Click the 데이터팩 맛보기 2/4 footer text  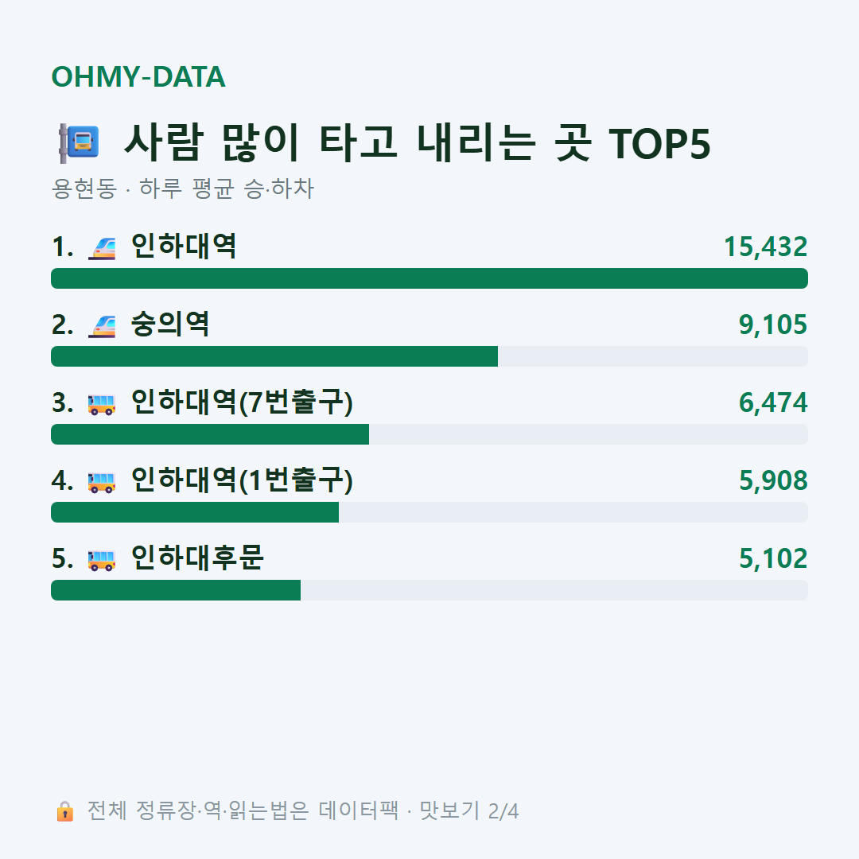pos(418,810)
